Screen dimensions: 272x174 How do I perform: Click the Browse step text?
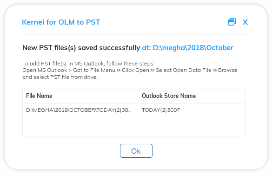pyautogui.click(x=227, y=70)
